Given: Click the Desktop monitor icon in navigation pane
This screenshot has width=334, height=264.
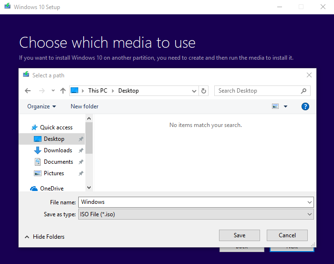Looking at the screenshot, I should point(38,139).
